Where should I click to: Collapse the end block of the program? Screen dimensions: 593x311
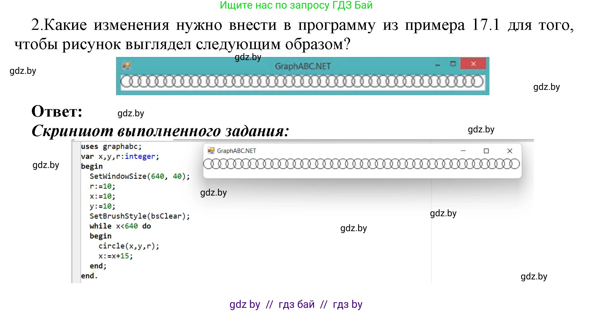tap(90, 276)
